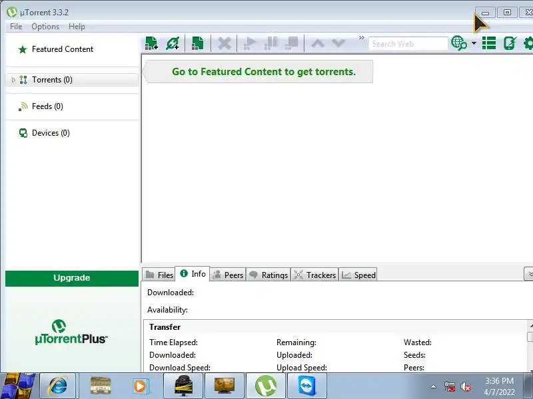Open Windows Media Player taskbar icon
This screenshot has width=533, height=399.
[140, 386]
